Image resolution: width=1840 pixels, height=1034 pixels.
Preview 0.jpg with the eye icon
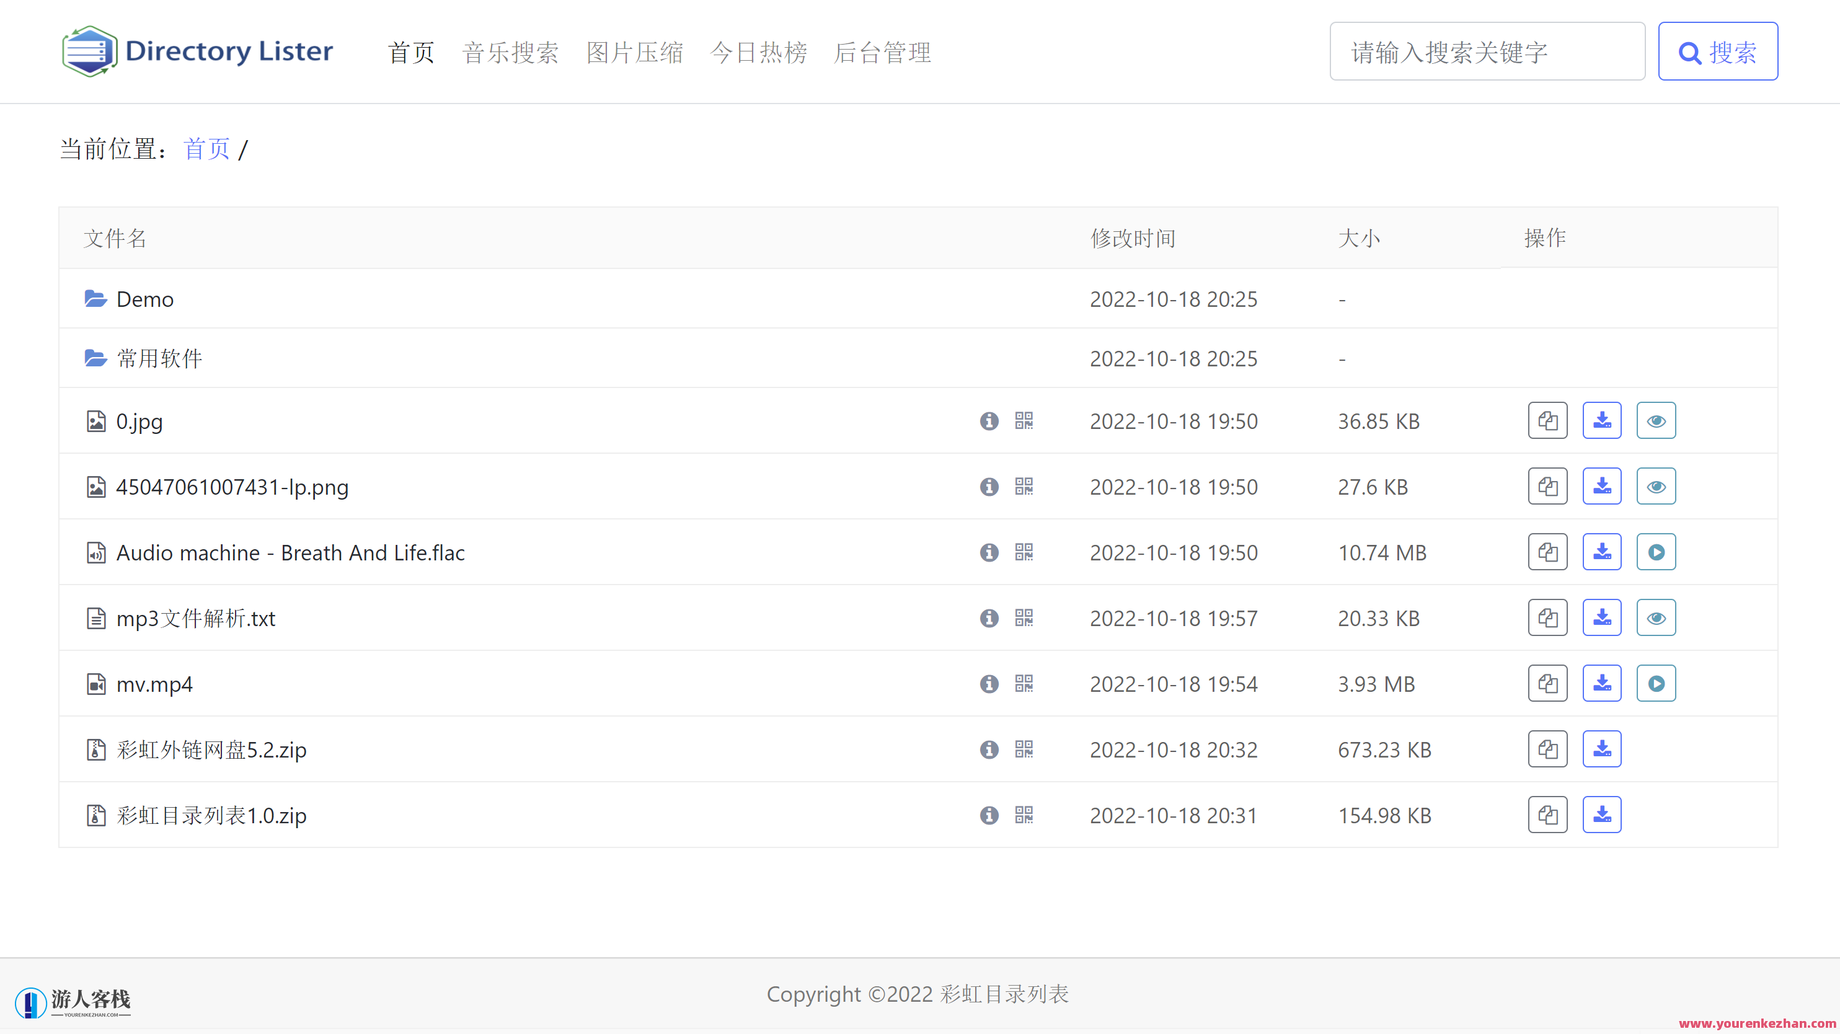pos(1656,420)
